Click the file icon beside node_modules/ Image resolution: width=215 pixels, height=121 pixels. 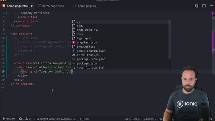point(74,30)
